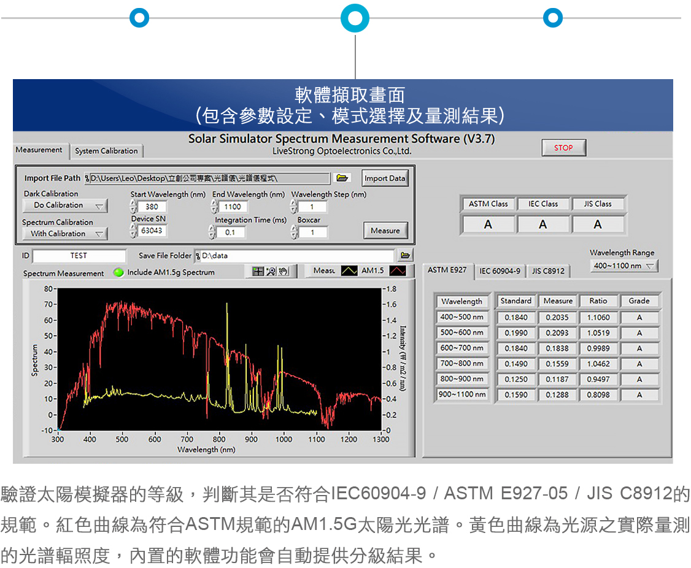Click the '400~500 nm' wavelength row label
Screen dimensions: 691x568
tap(462, 317)
